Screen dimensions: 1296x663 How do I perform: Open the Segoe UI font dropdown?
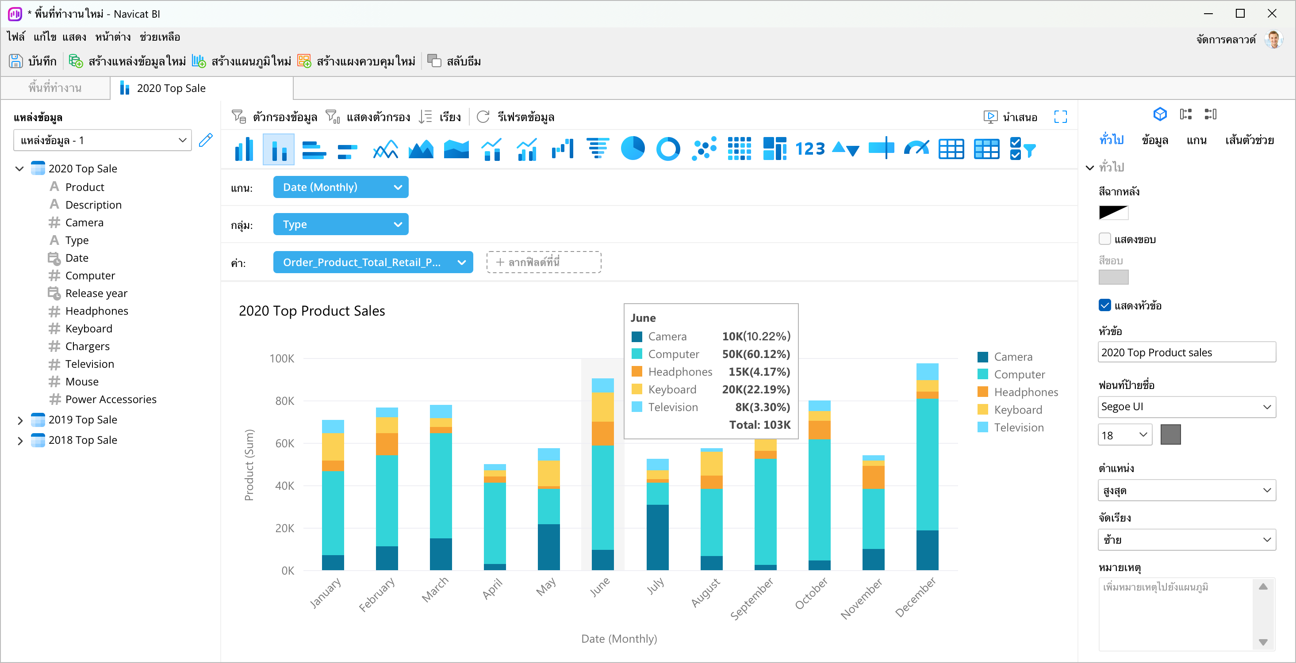(1186, 407)
